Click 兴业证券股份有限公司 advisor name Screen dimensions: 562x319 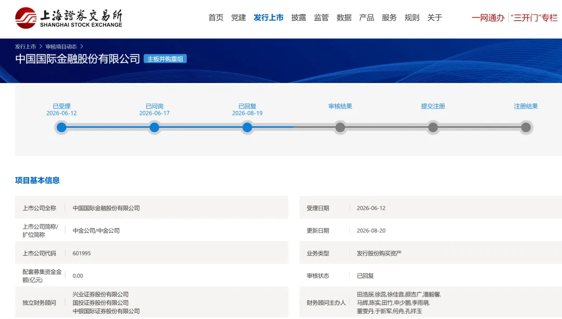click(x=100, y=294)
